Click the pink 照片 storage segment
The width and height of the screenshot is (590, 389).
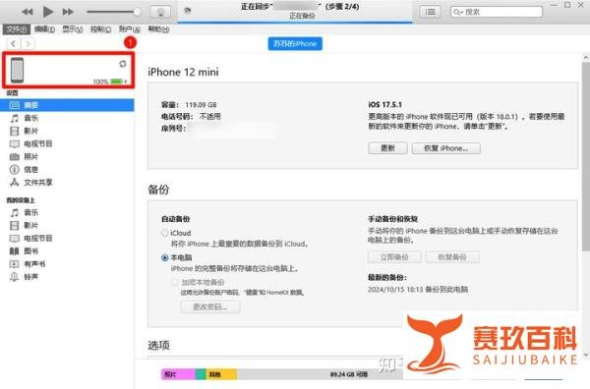click(x=178, y=374)
